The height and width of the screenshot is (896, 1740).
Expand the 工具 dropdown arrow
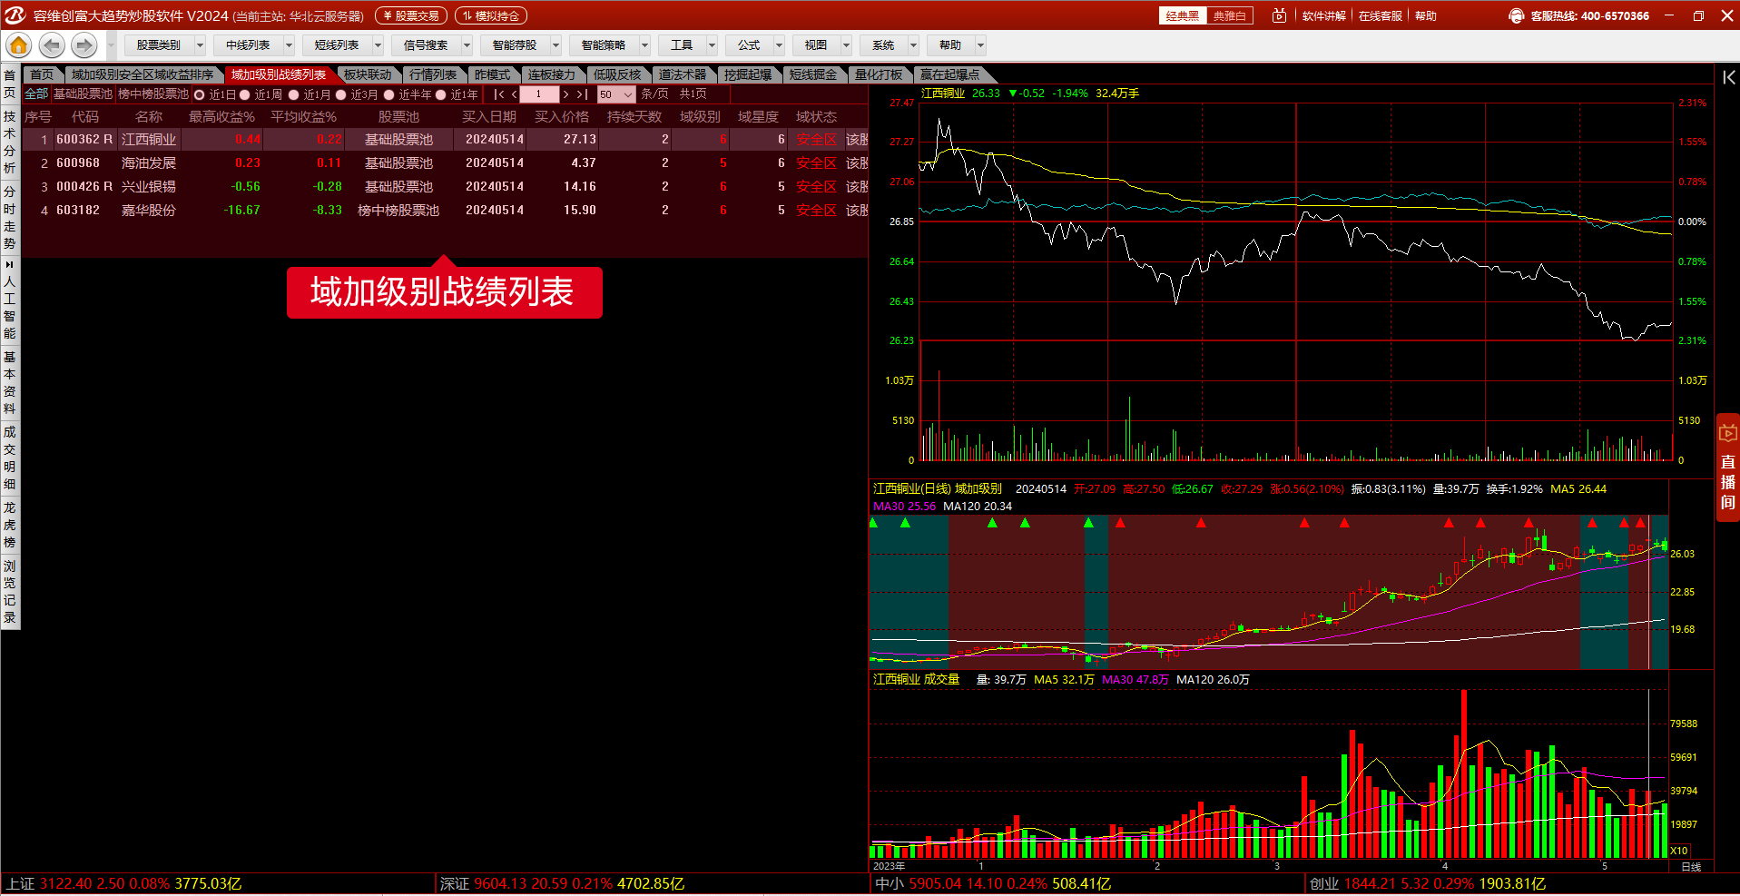(x=712, y=44)
